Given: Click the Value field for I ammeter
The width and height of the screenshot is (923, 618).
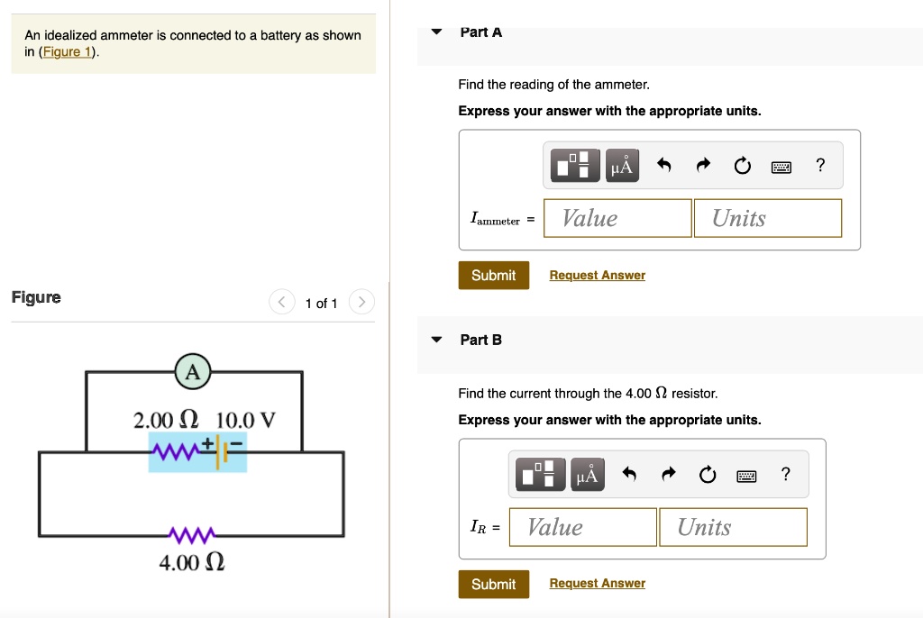Looking at the screenshot, I should click(x=617, y=217).
